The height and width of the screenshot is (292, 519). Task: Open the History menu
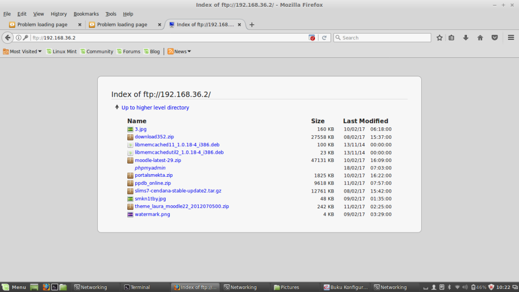click(x=58, y=14)
